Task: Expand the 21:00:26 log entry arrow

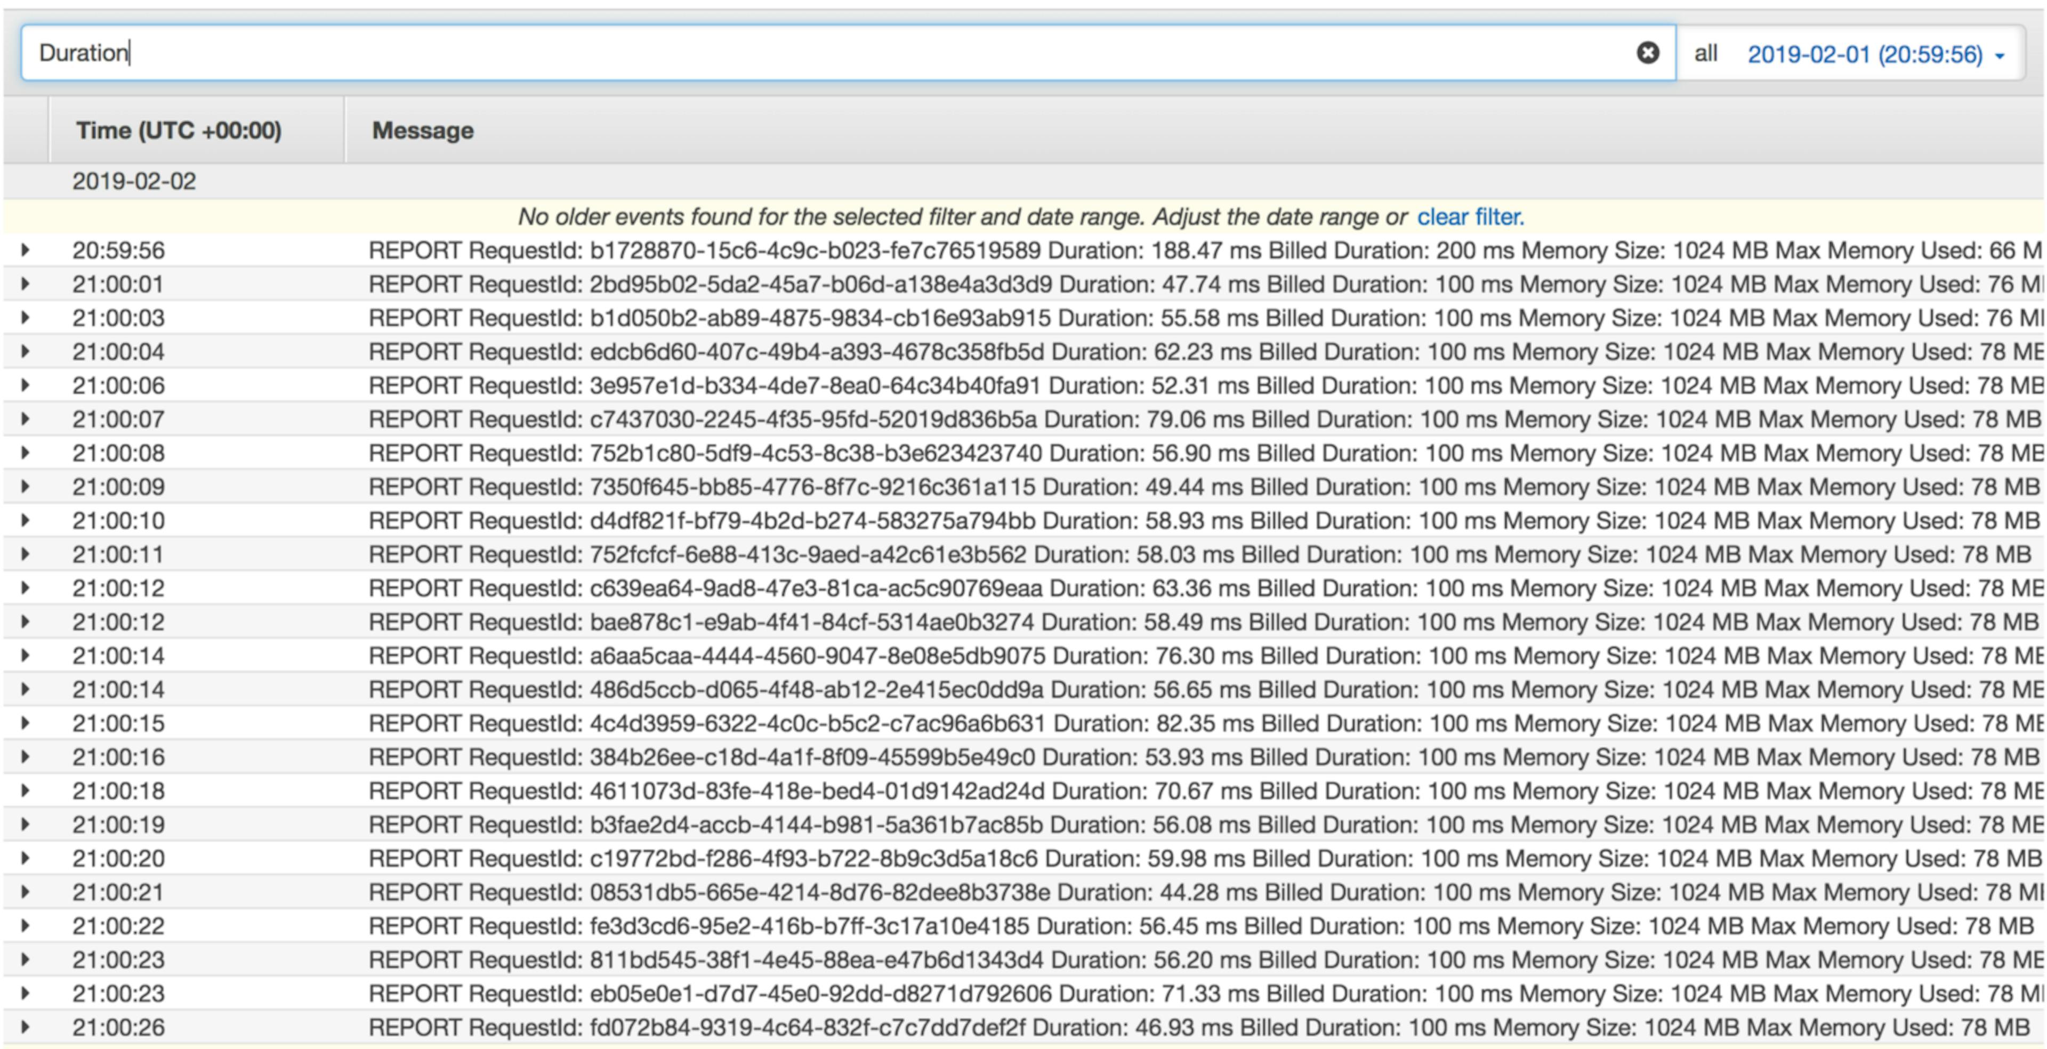Action: (x=26, y=1027)
